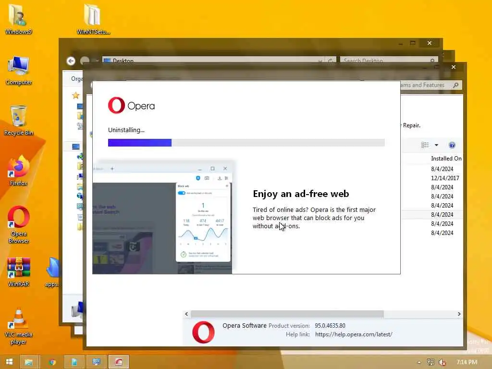492x369 pixels.
Task: Select the Computer desktop icon
Action: click(19, 70)
